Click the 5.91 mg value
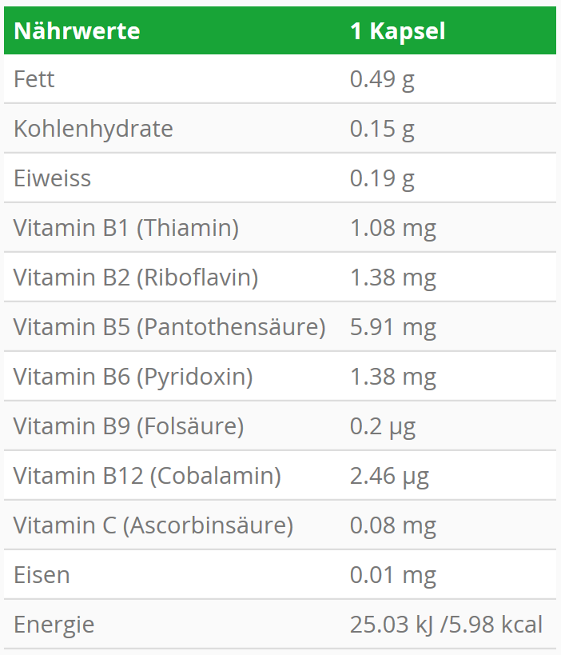The image size is (561, 655). click(392, 327)
